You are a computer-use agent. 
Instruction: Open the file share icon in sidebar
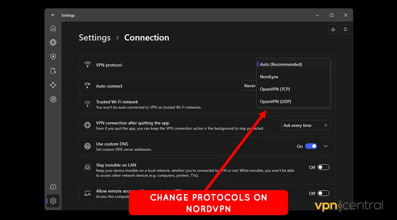click(53, 71)
